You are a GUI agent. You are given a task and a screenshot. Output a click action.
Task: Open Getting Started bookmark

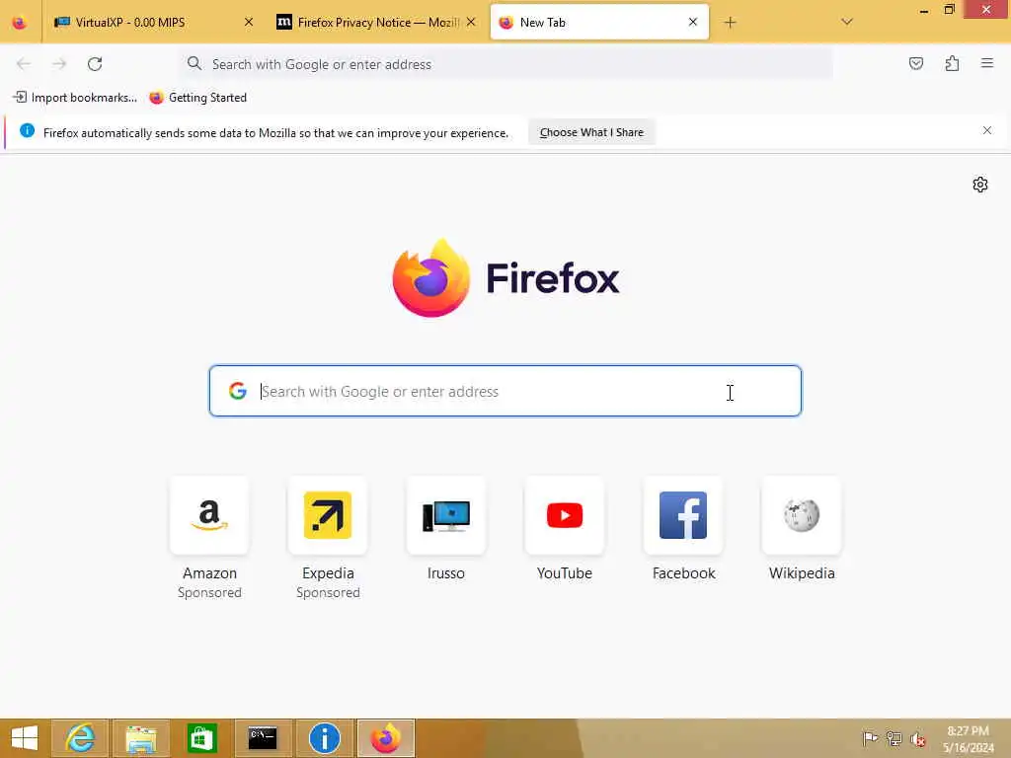tap(197, 98)
